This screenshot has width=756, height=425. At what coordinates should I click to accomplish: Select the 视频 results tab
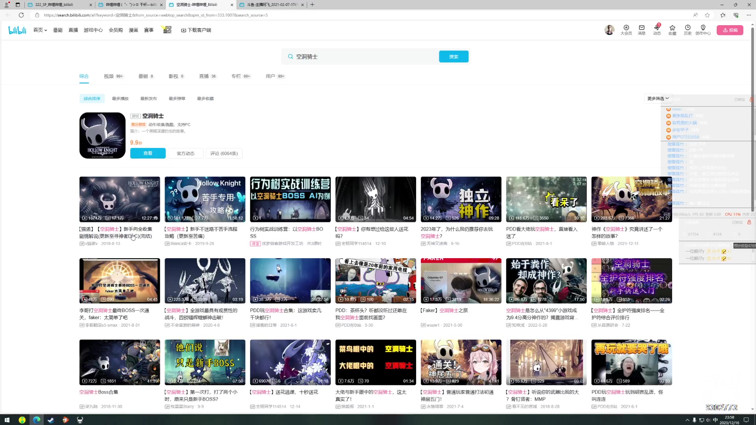pyautogui.click(x=113, y=76)
